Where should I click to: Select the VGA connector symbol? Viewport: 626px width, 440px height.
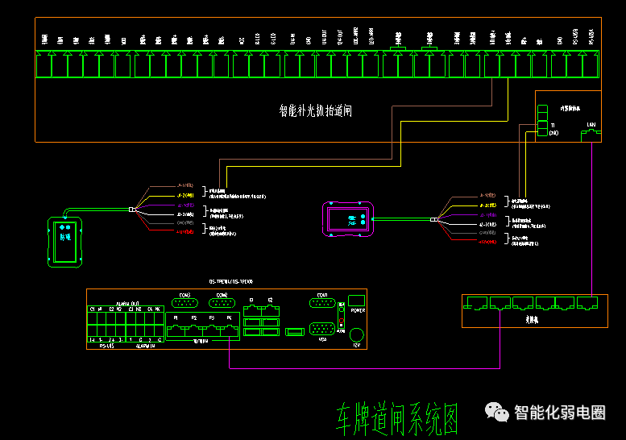pyautogui.click(x=322, y=329)
